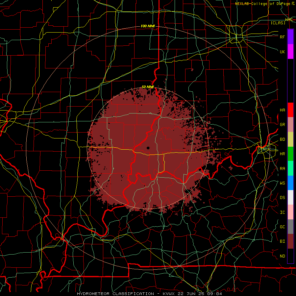
Task: Click the RF legend label
Action: pos(282,37)
